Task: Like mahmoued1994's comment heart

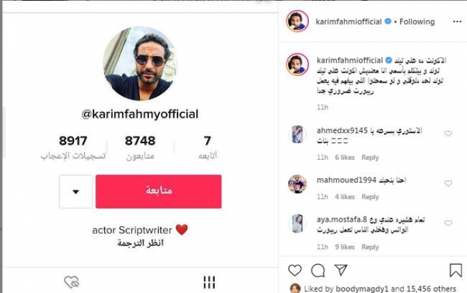Action: tap(448, 183)
